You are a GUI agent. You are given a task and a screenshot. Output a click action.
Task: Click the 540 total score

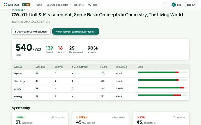click(24, 47)
